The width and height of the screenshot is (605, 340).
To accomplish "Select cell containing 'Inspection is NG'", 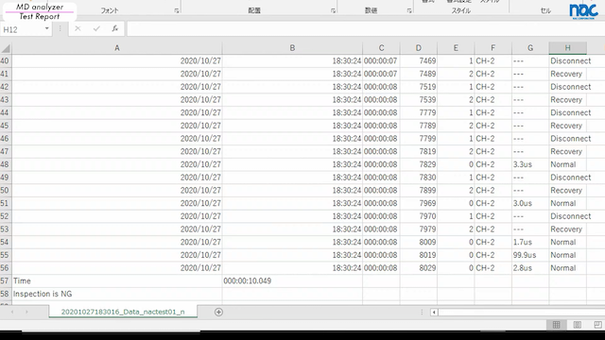I will 117,294.
